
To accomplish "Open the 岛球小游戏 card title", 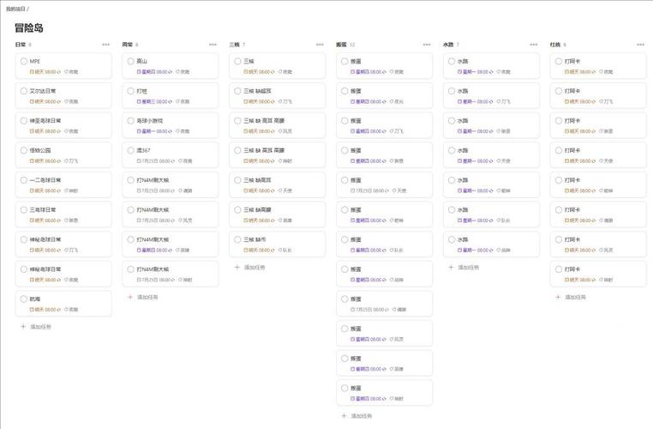I will tap(149, 121).
